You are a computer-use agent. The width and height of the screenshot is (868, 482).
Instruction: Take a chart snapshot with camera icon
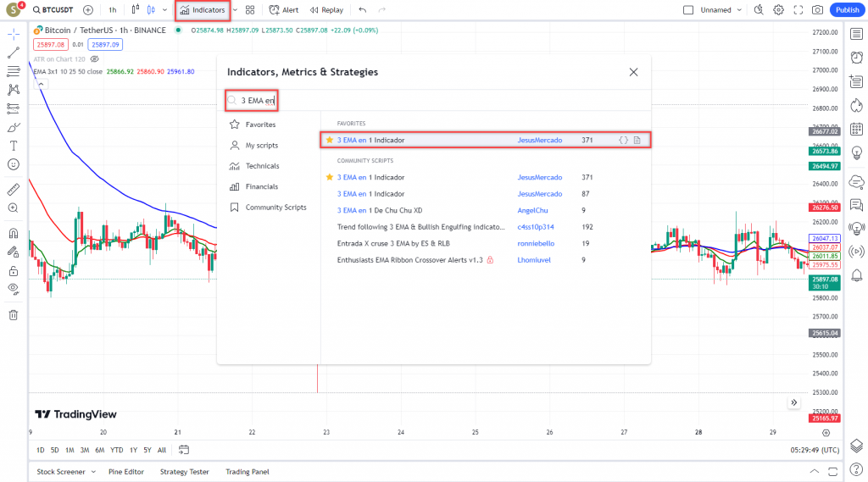click(818, 10)
